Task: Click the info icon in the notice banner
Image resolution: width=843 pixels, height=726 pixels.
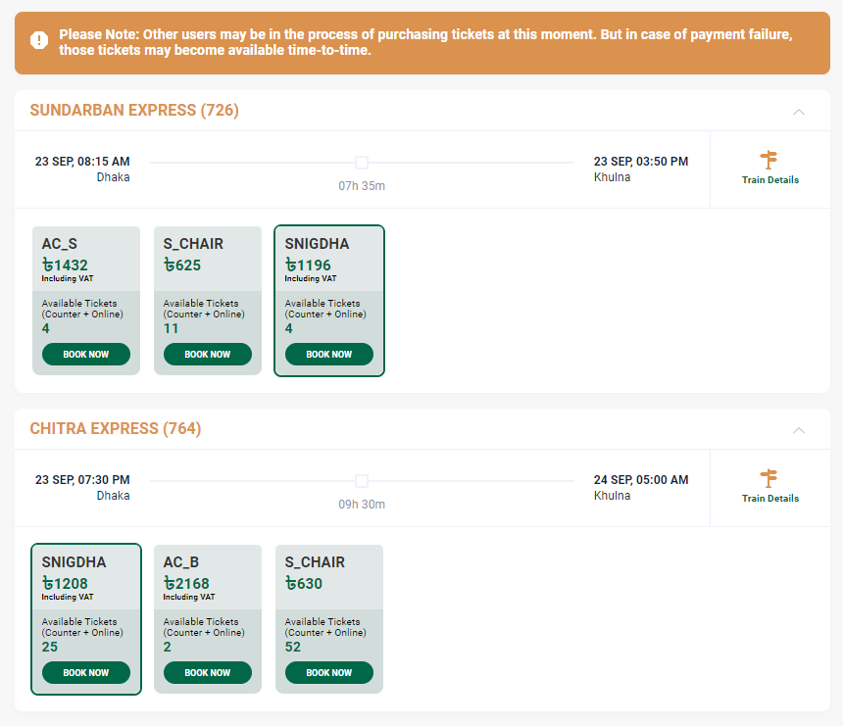Action: point(38,41)
